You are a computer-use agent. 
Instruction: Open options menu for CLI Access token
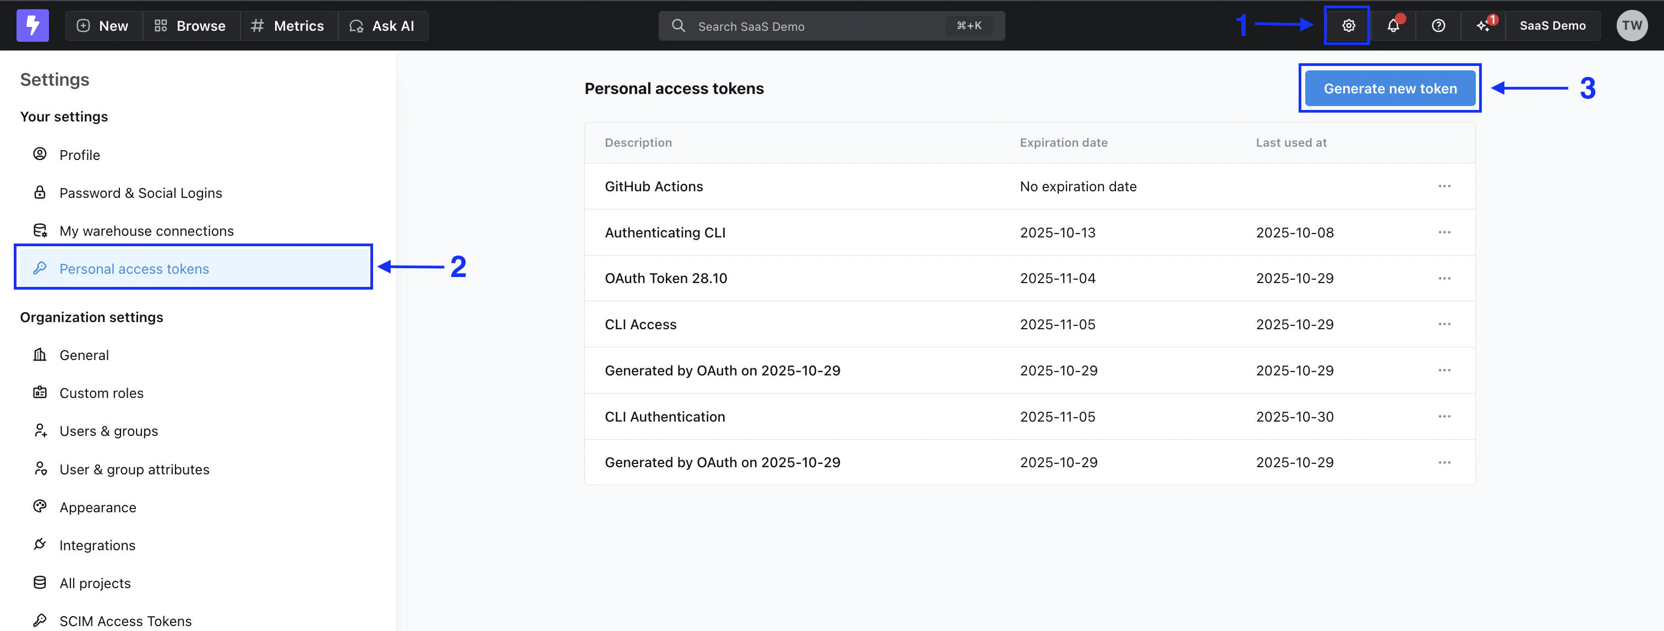click(1444, 324)
